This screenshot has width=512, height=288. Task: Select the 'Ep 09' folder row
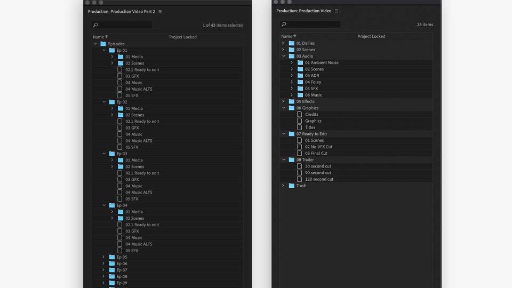coord(167,283)
